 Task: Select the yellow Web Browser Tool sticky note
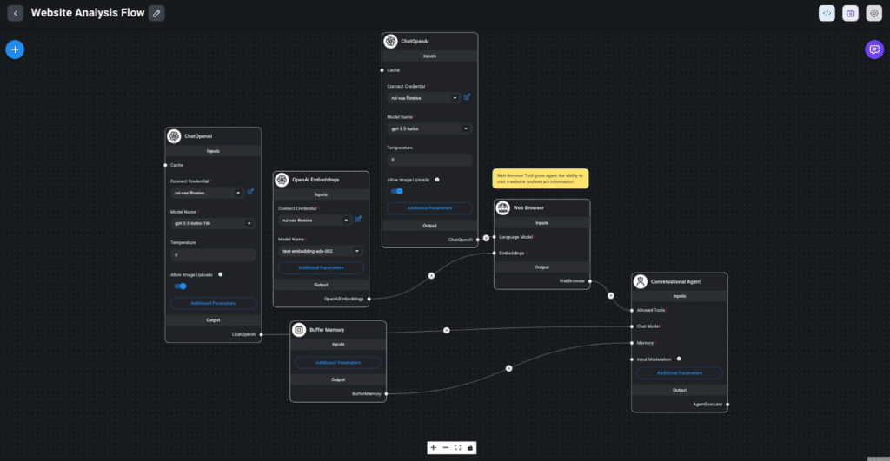(541, 179)
